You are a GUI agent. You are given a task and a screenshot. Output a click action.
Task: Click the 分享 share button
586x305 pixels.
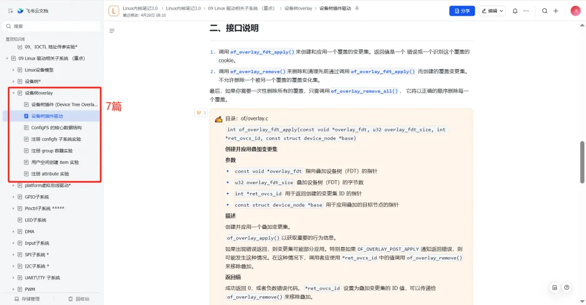click(462, 11)
